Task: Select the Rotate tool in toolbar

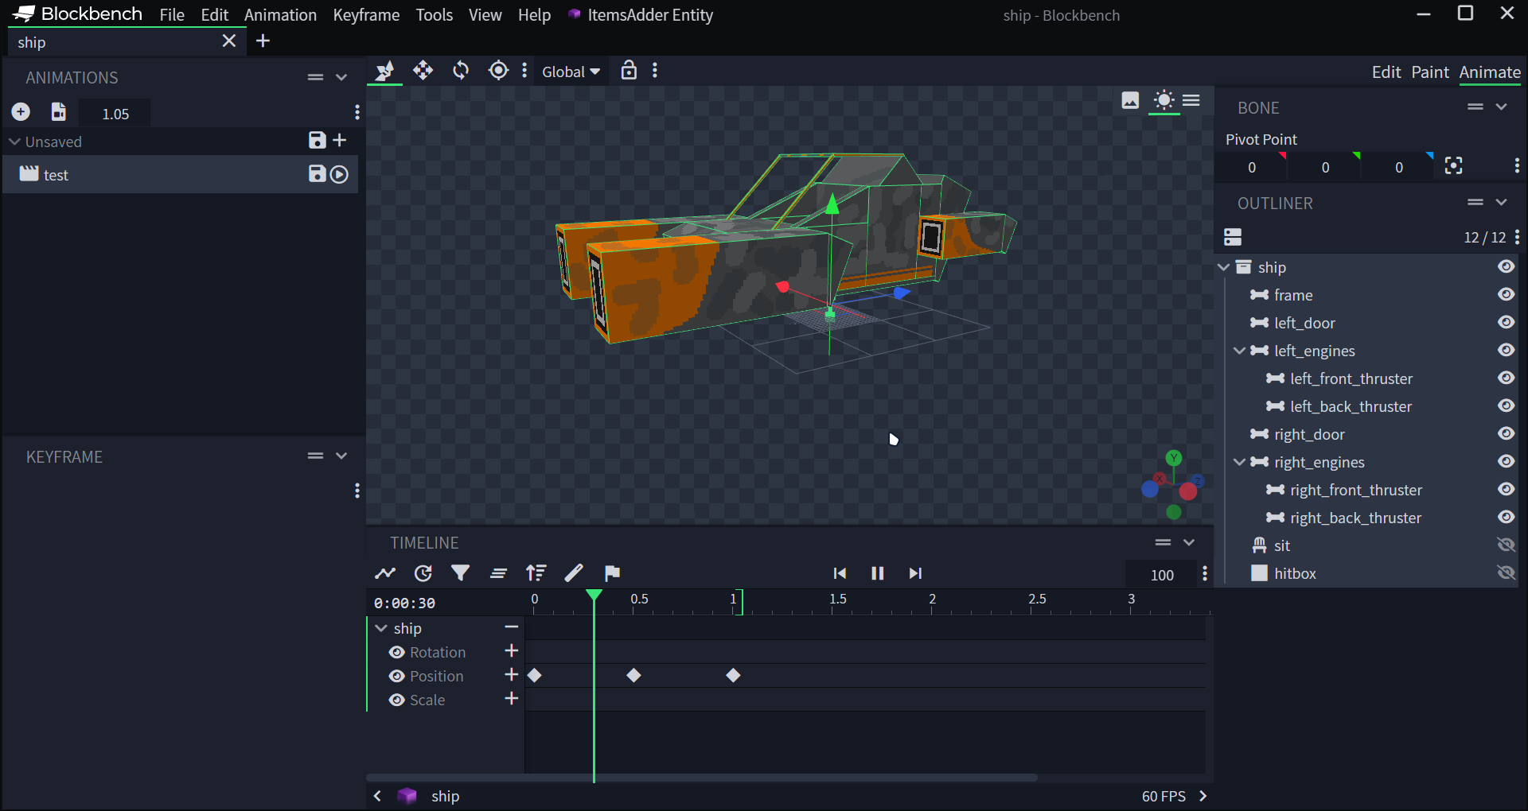Action: click(461, 71)
